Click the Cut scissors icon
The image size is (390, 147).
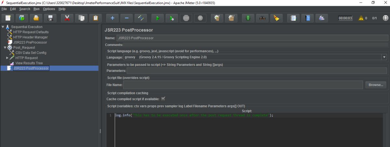67,18
